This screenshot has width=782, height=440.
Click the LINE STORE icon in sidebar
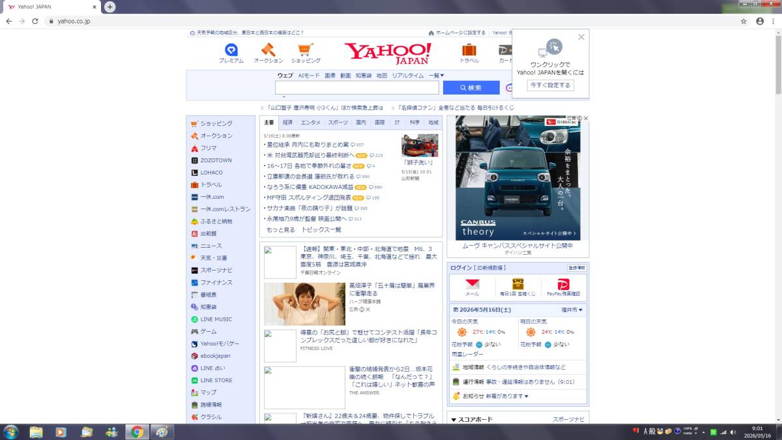pos(194,380)
